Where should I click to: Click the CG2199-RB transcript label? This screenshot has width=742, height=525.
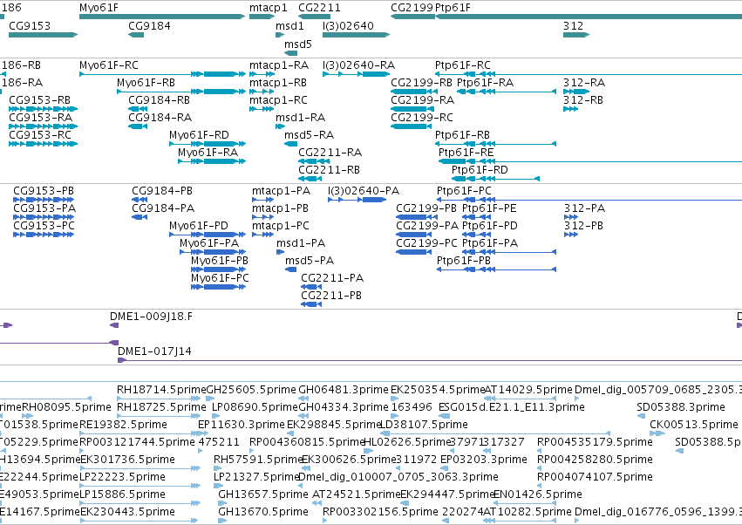pyautogui.click(x=422, y=83)
